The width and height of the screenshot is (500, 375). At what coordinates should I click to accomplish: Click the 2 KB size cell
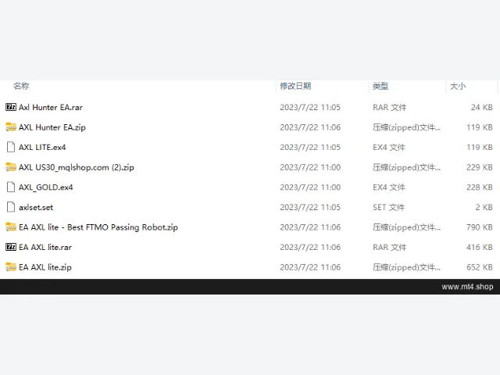pyautogui.click(x=484, y=207)
